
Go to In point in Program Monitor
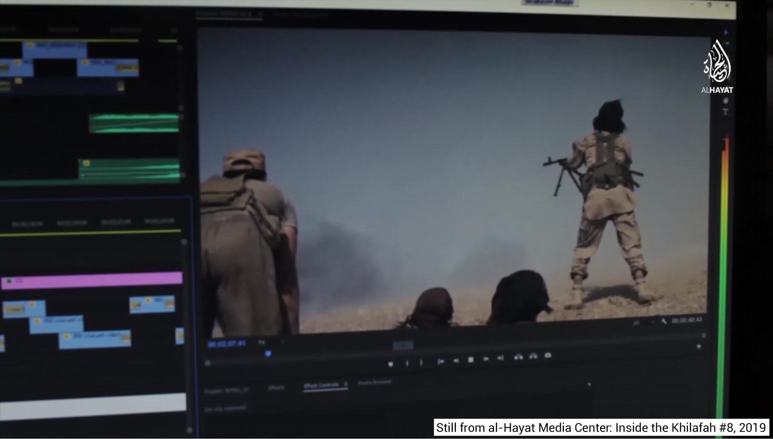pos(440,361)
